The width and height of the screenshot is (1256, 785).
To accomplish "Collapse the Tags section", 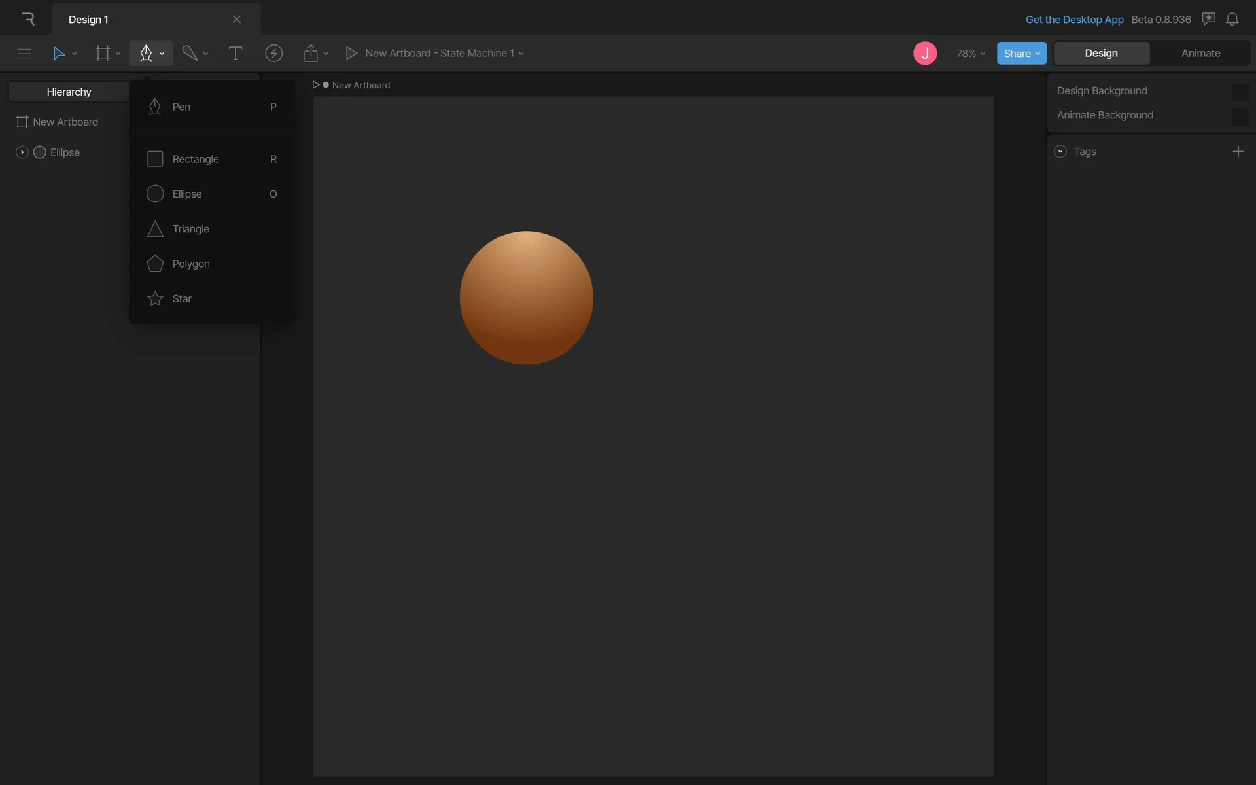I will click(1060, 152).
